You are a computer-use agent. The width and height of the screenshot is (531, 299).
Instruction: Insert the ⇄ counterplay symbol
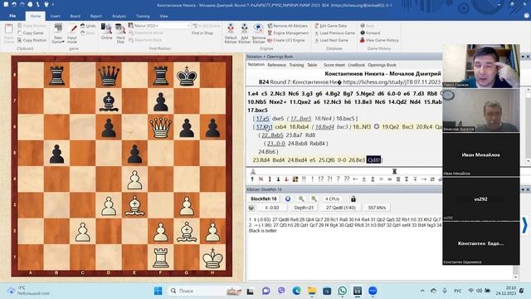[432, 179]
